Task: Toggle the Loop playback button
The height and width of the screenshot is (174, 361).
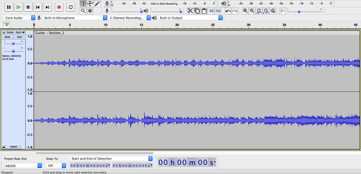Action: [x=70, y=7]
